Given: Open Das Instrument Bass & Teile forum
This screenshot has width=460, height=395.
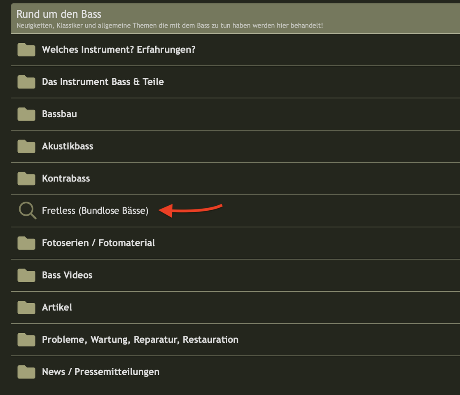Looking at the screenshot, I should [103, 82].
